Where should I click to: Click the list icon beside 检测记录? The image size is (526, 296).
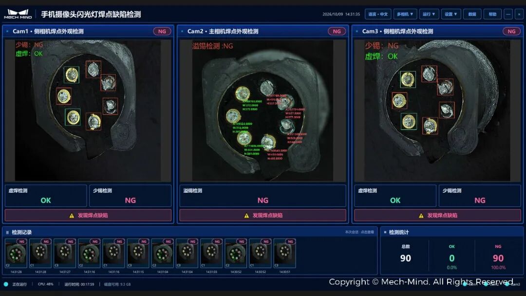click(x=7, y=232)
